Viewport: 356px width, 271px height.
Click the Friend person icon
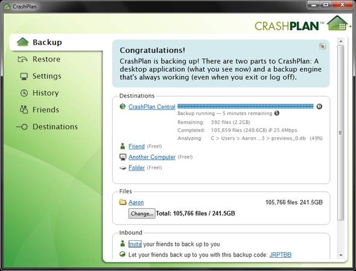(x=122, y=146)
